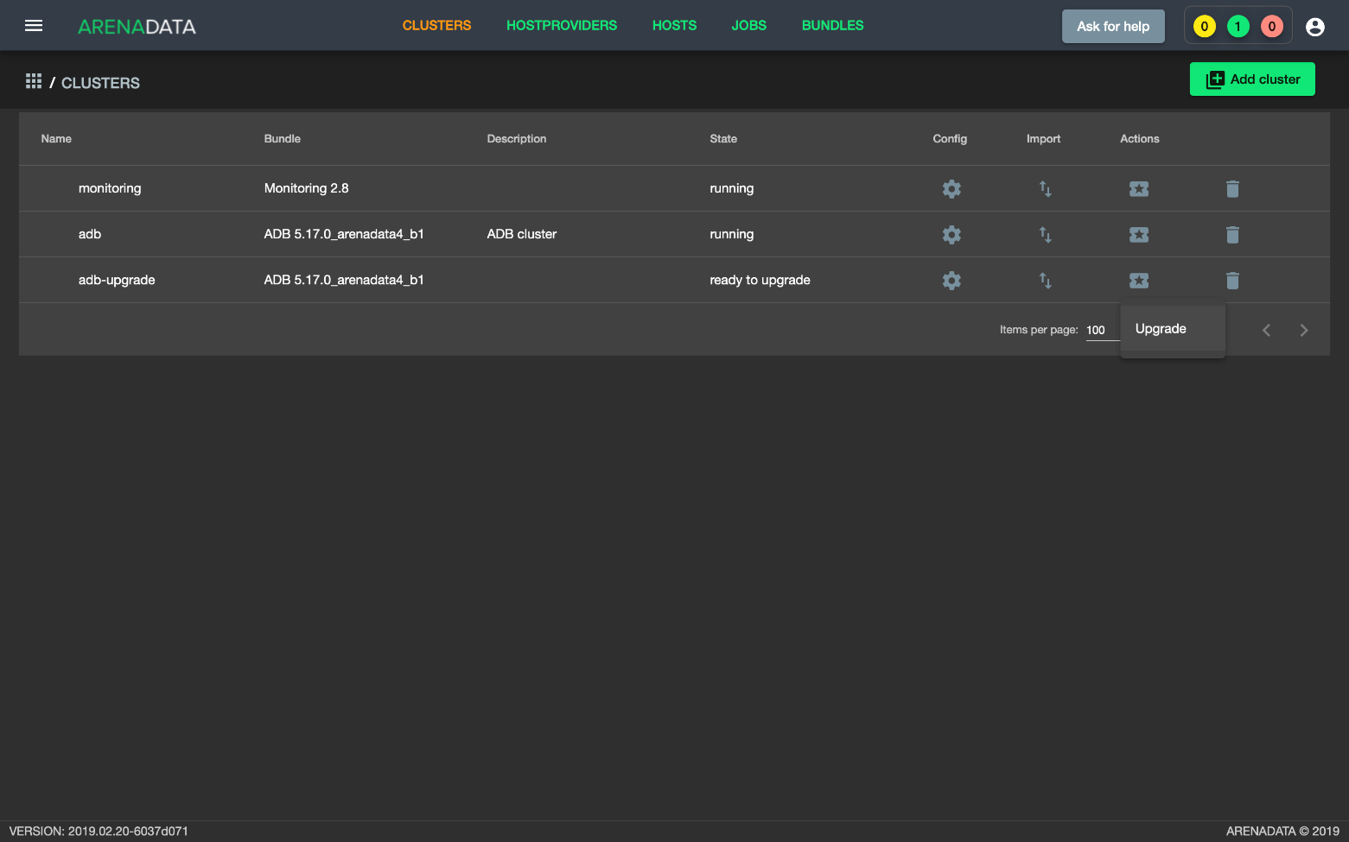The image size is (1349, 842).
Task: Sort the table by Name column
Action: tap(56, 139)
